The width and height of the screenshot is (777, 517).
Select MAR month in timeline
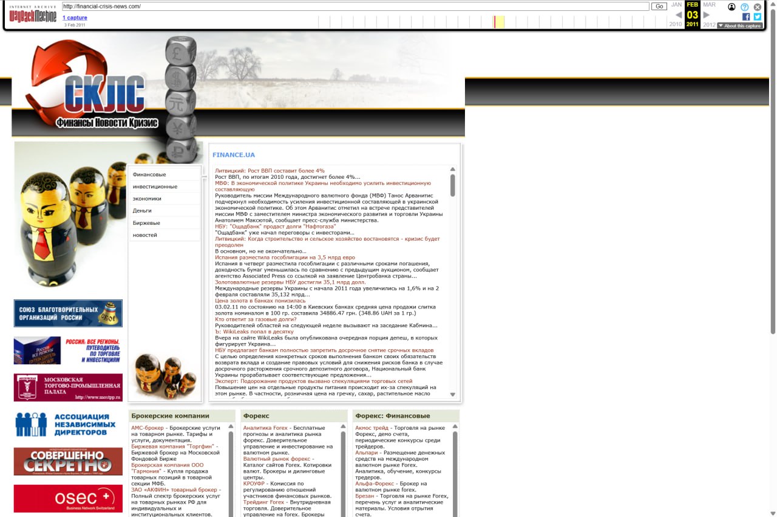pos(709,4)
